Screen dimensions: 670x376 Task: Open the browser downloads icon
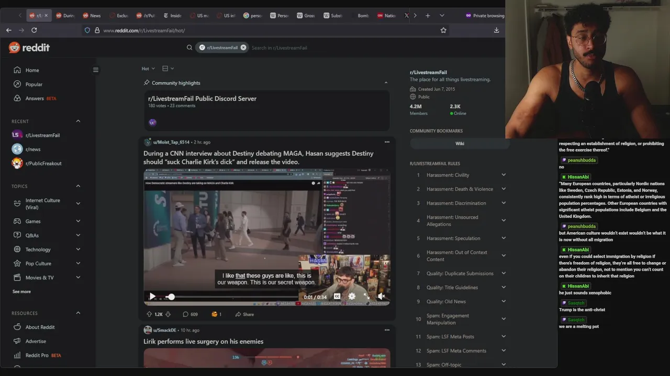tap(496, 30)
